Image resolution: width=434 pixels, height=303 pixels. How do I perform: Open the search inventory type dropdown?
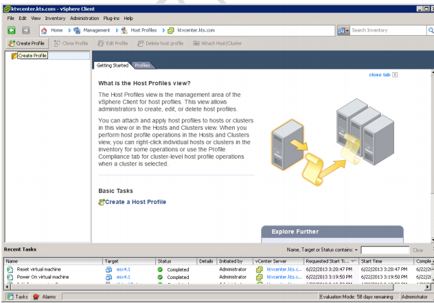343,30
